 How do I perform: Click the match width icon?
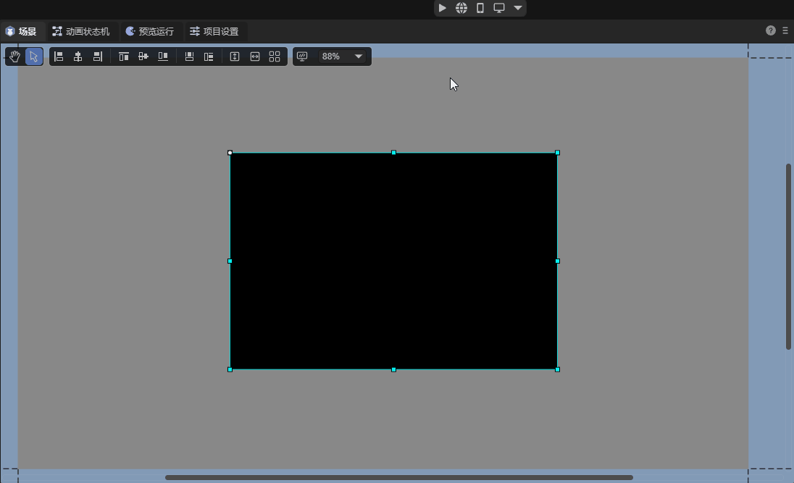(x=255, y=56)
